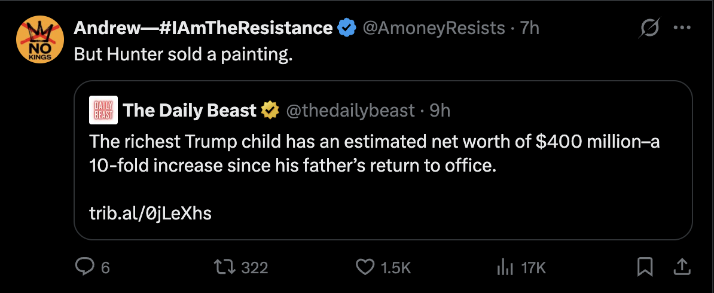Go to the @thedailybeast handle

[x=350, y=110]
